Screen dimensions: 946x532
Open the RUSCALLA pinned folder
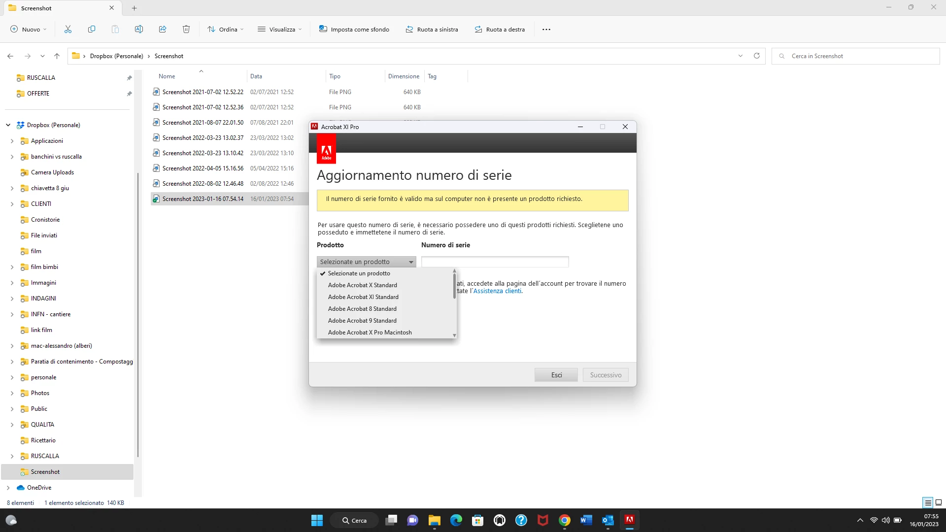[x=41, y=78]
